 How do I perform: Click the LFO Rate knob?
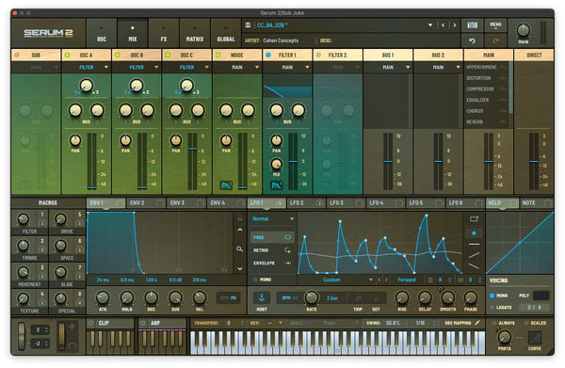[x=312, y=297]
